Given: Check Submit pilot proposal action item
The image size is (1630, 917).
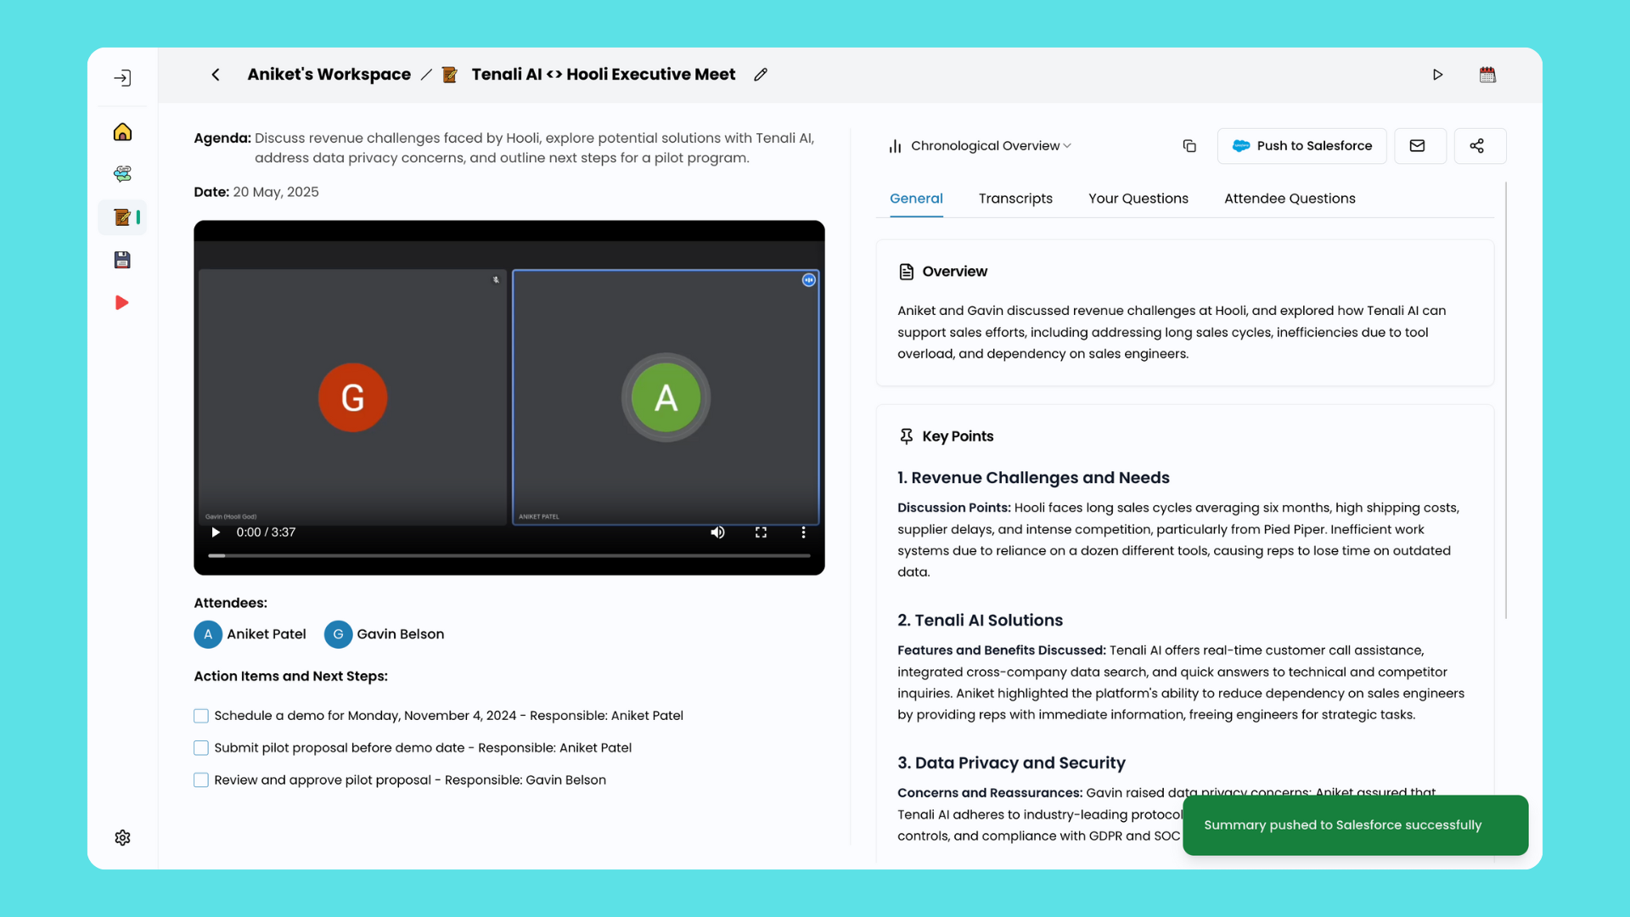Looking at the screenshot, I should (x=201, y=748).
